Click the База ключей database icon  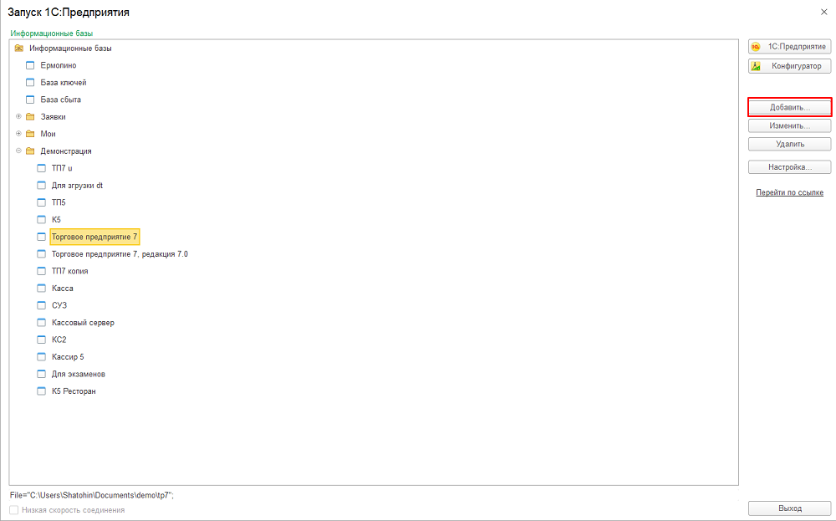click(x=30, y=83)
